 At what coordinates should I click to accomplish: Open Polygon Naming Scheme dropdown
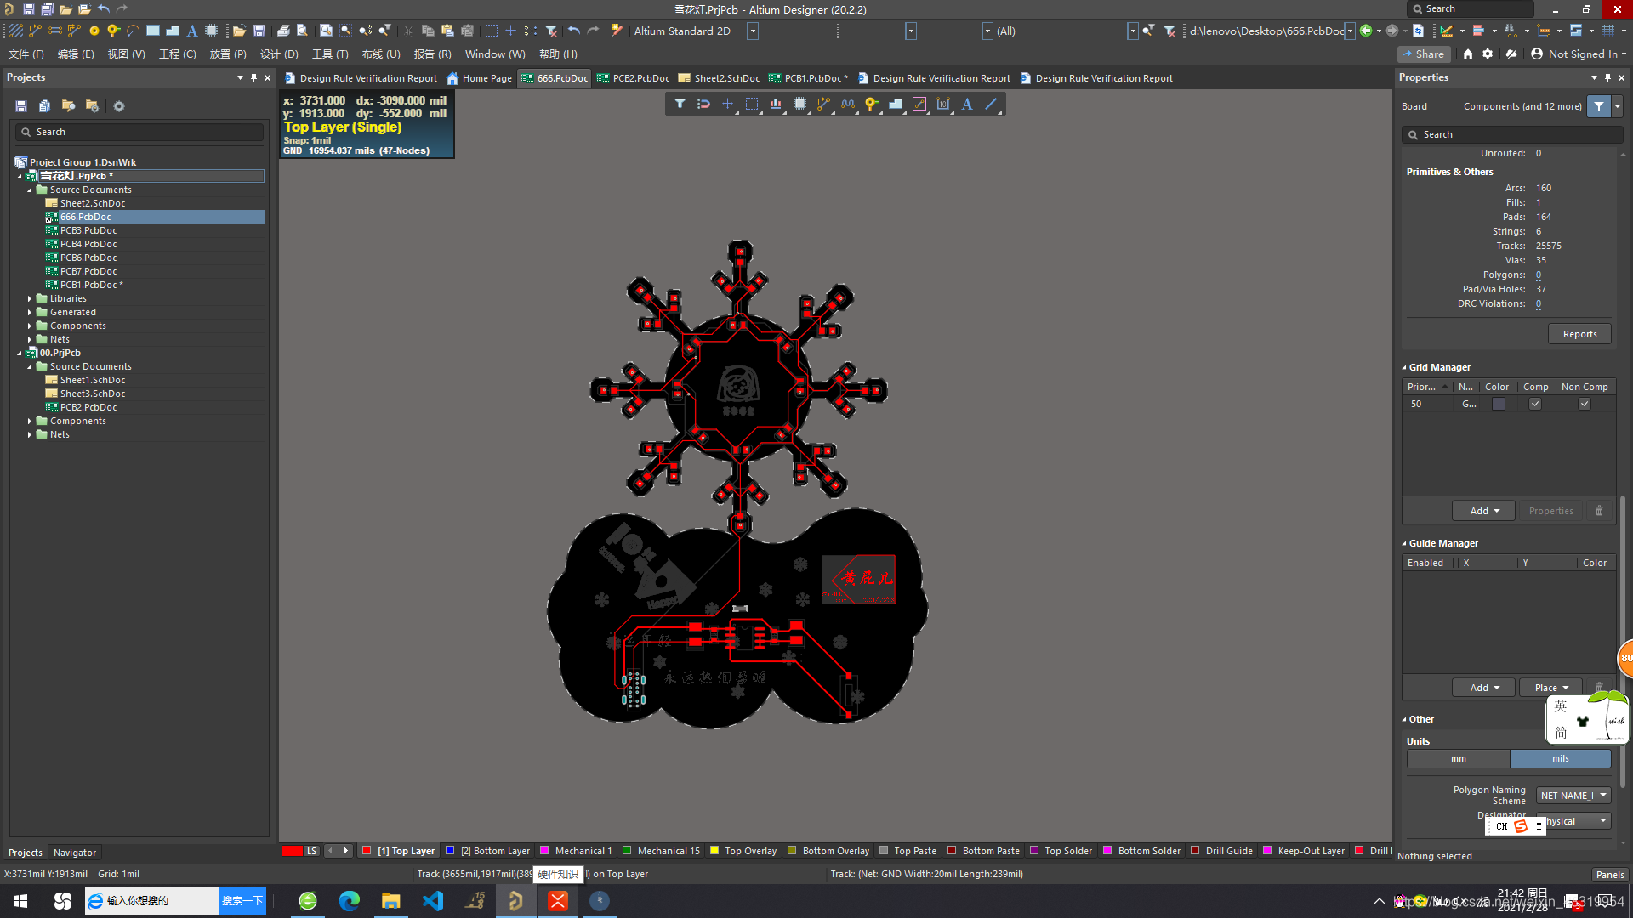click(x=1573, y=796)
